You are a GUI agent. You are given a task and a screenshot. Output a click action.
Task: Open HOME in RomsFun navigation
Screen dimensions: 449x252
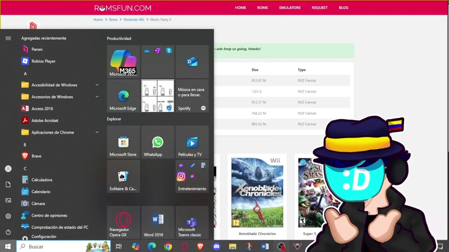click(240, 8)
